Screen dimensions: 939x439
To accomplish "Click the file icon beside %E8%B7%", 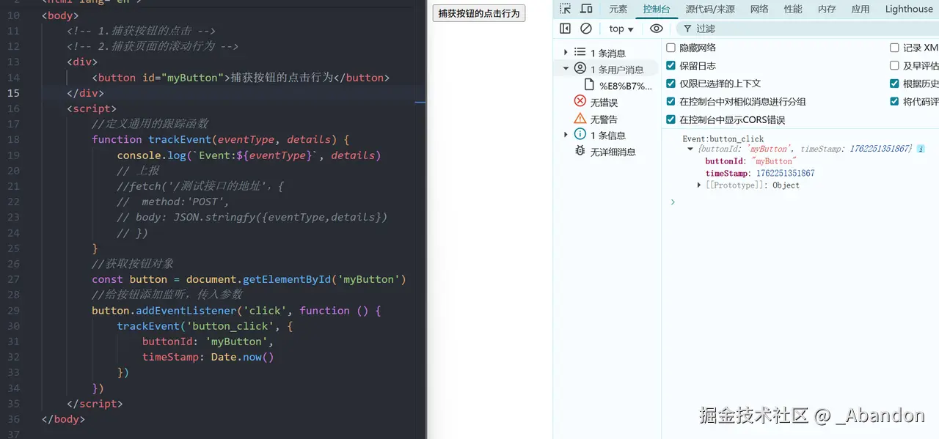I will coord(589,85).
